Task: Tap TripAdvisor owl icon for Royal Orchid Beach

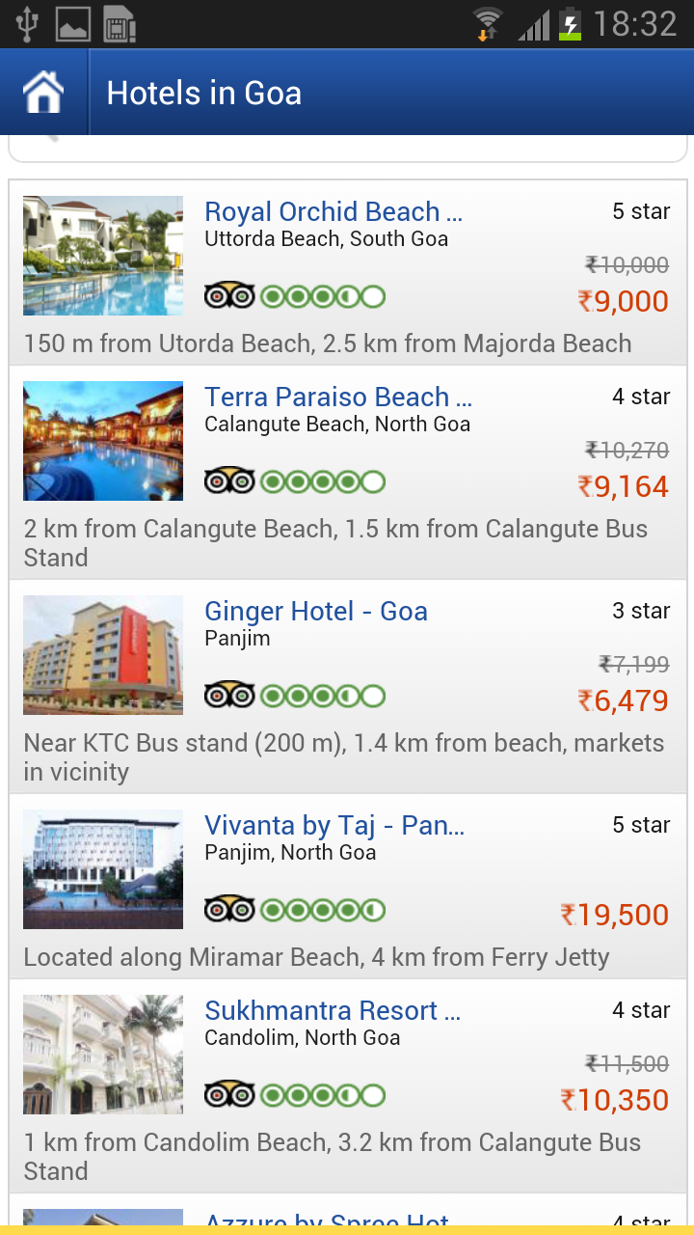Action: [x=229, y=296]
